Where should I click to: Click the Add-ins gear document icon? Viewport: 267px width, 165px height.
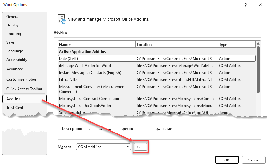(x=62, y=19)
